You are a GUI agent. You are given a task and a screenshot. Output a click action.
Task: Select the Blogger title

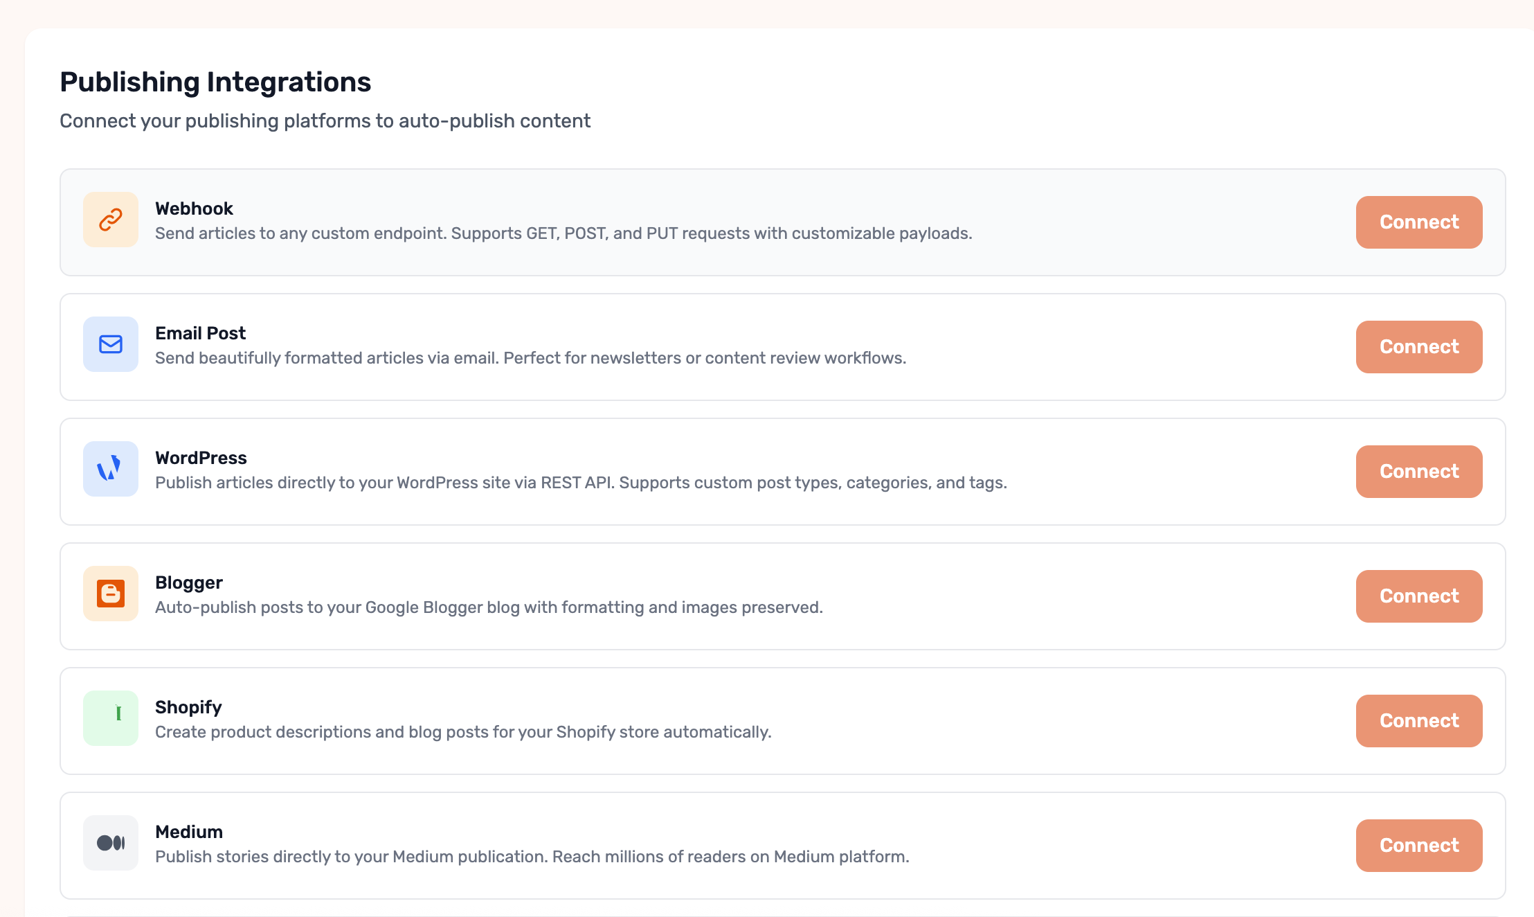coord(189,583)
